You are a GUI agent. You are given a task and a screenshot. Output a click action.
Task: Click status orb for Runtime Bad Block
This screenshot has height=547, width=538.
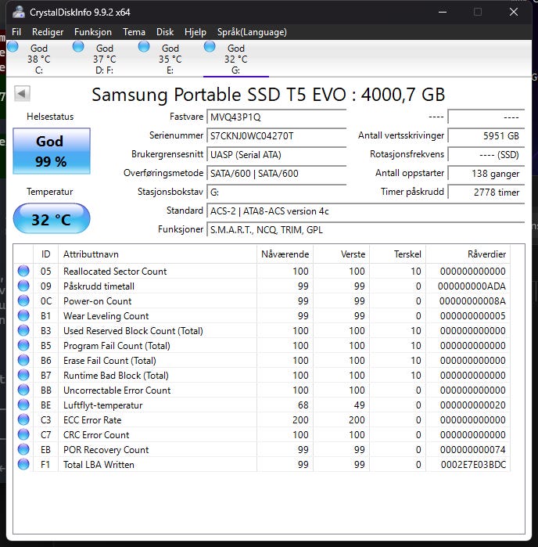pos(23,375)
